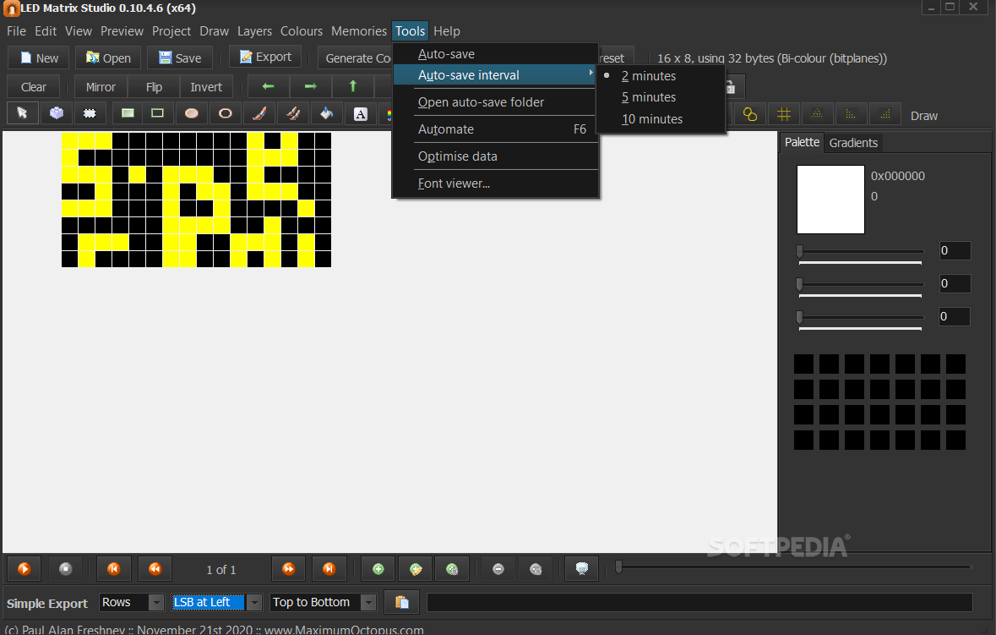Click the large white colour preview swatch

click(x=830, y=200)
